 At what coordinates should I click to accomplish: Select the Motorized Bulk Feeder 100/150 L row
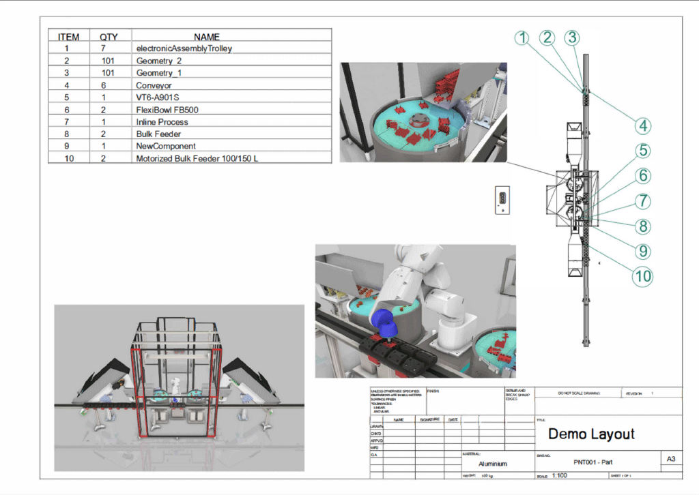pyautogui.click(x=189, y=159)
